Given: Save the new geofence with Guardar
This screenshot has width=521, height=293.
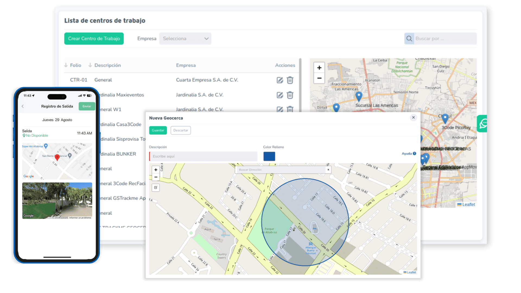Looking at the screenshot, I should (x=158, y=130).
